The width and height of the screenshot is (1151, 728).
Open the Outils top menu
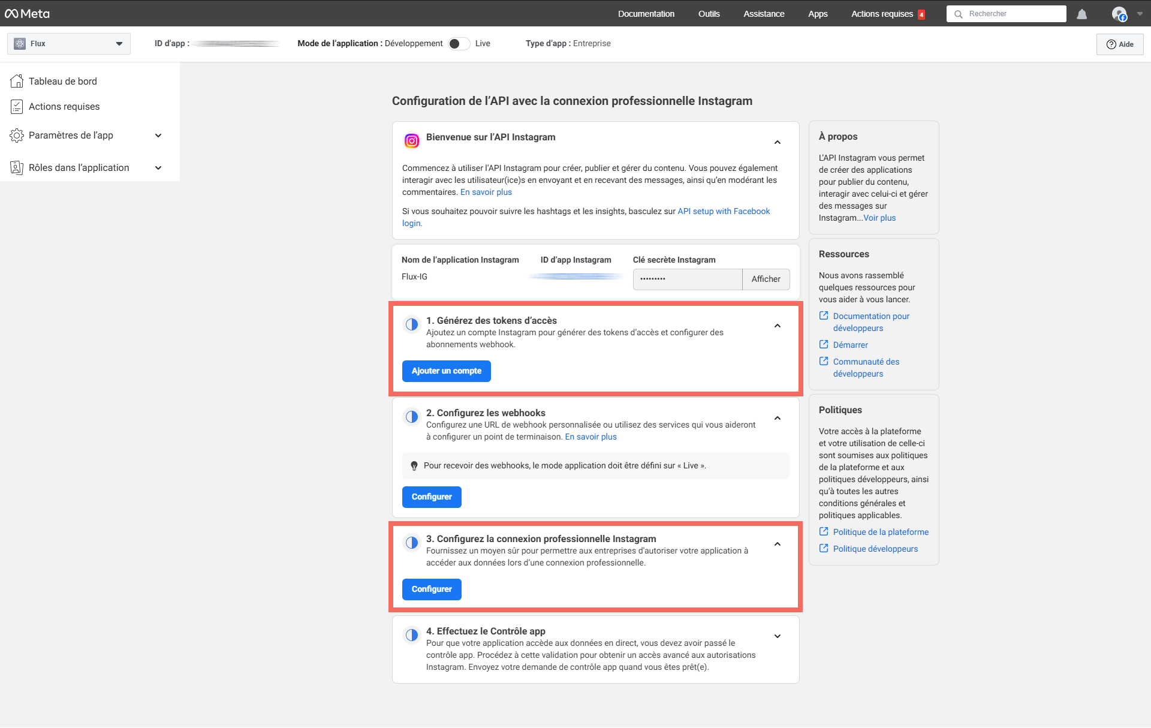pos(709,14)
